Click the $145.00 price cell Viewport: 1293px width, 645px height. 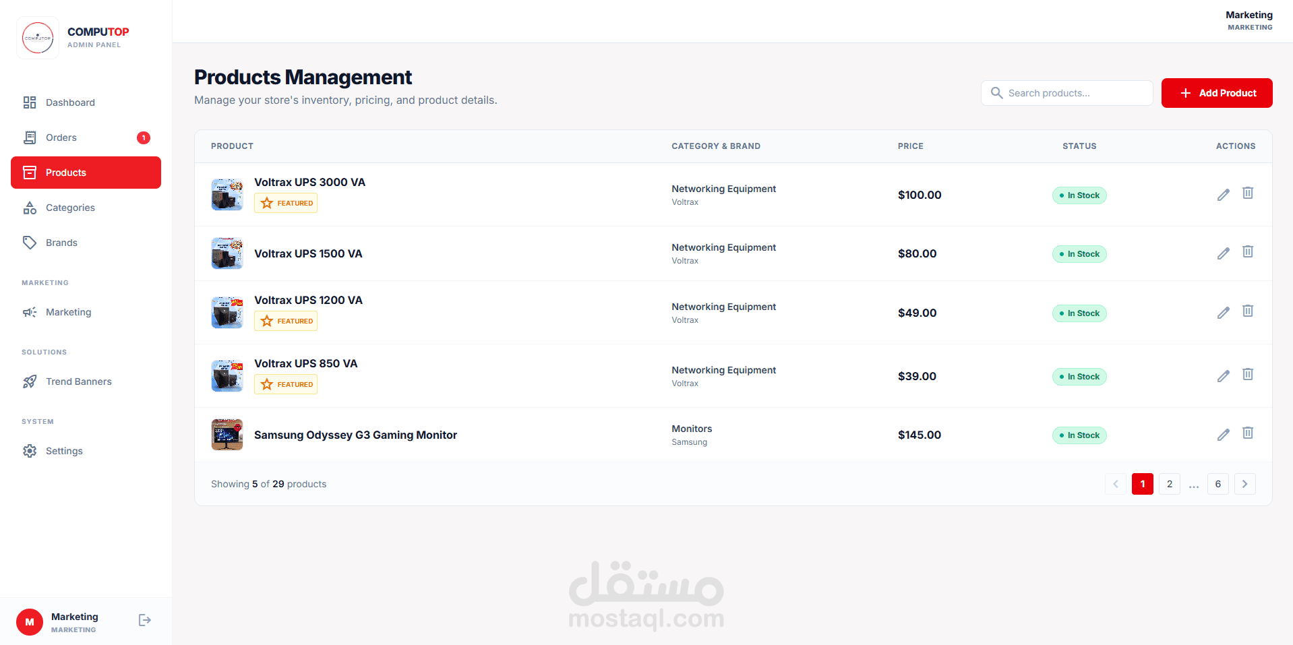(920, 435)
